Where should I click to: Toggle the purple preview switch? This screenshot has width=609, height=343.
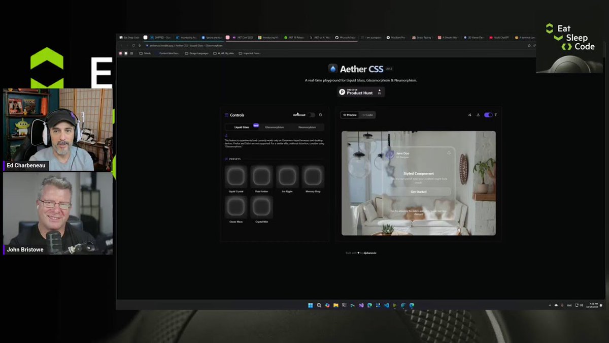488,115
